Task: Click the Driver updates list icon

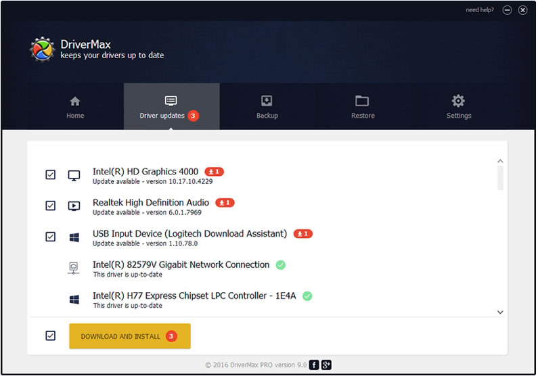Action: point(171,101)
